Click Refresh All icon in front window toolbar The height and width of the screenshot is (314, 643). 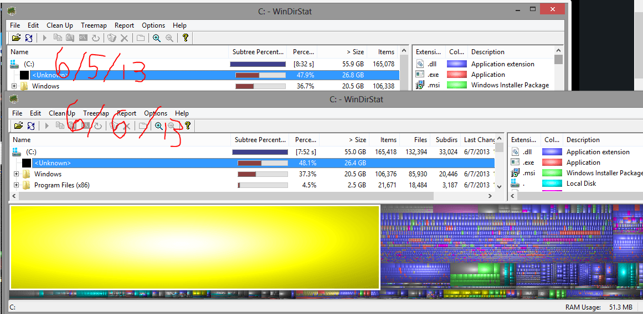[x=31, y=125]
